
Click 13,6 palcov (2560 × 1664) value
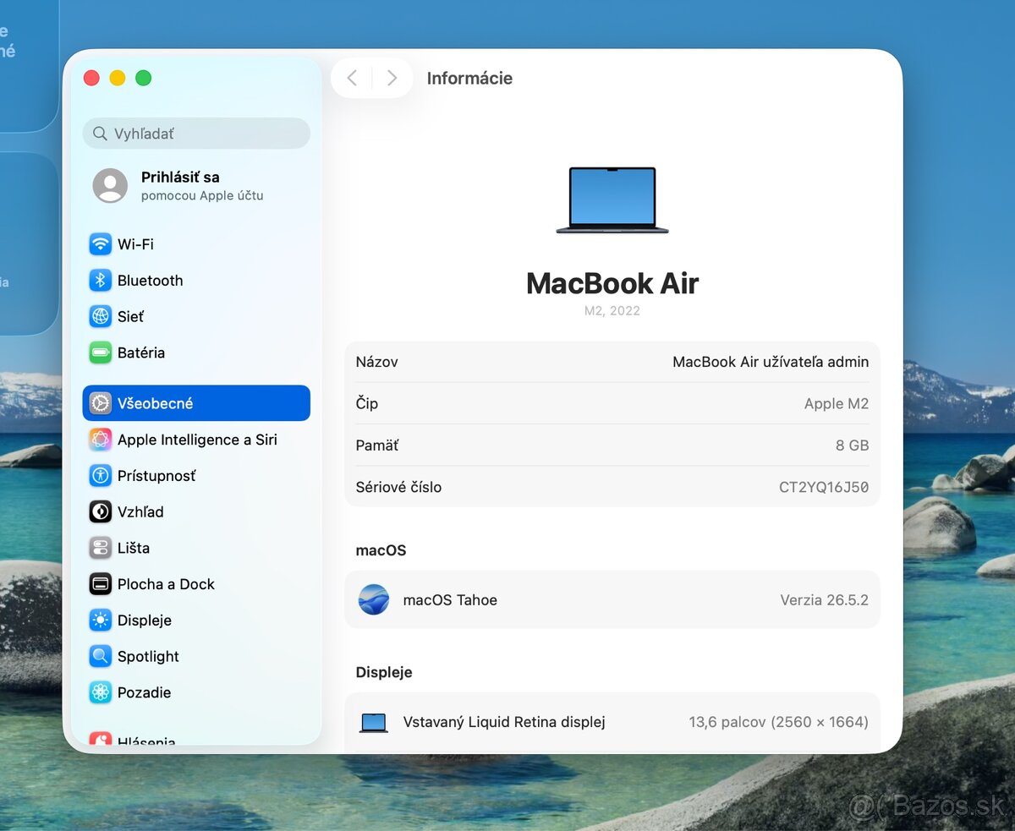[x=778, y=722]
